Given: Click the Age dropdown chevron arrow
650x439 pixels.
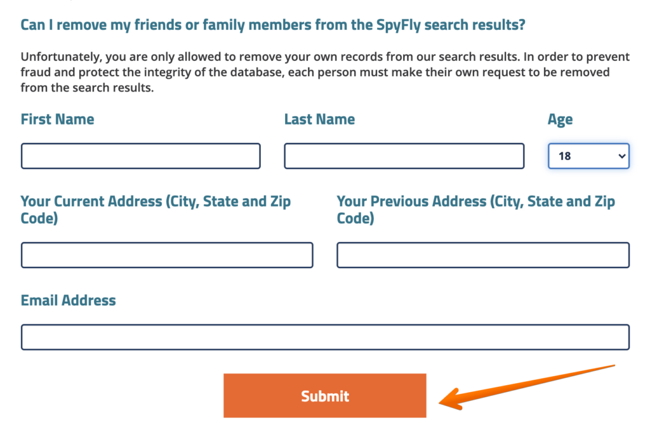Looking at the screenshot, I should coord(620,156).
